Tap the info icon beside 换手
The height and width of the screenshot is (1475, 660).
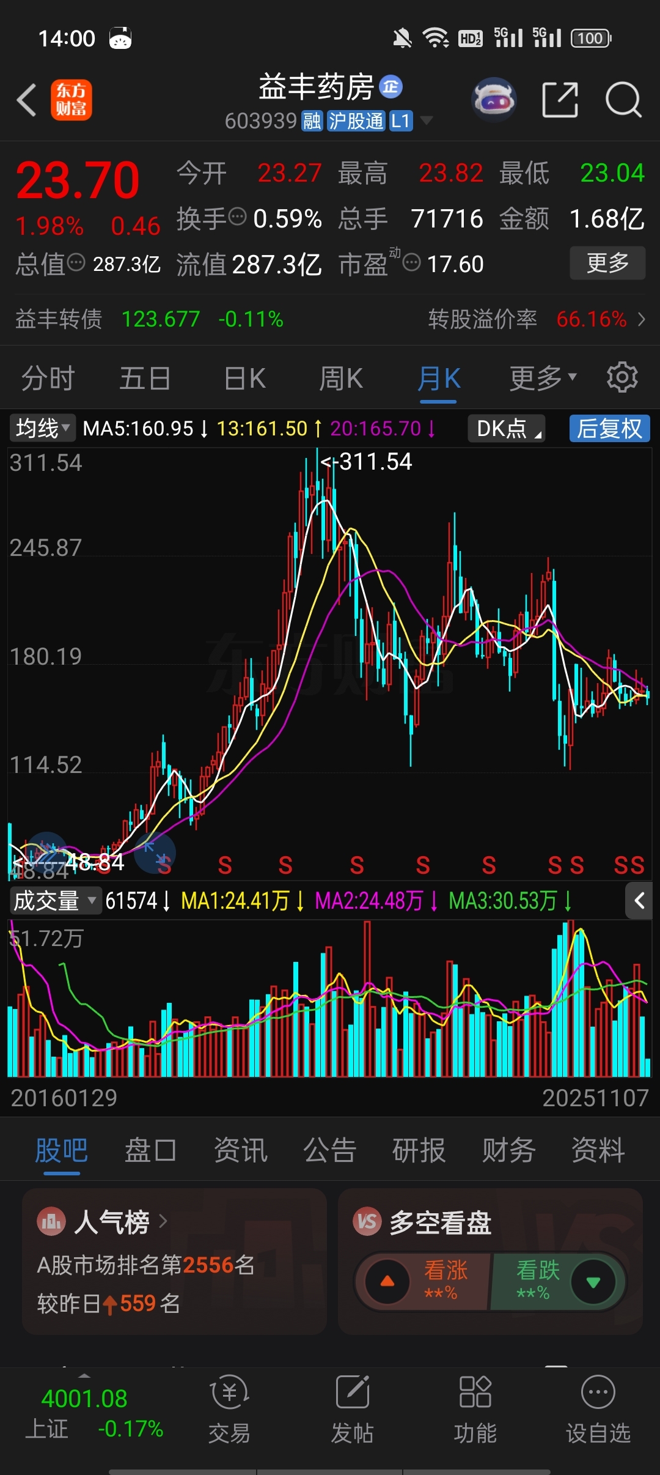pyautogui.click(x=237, y=216)
